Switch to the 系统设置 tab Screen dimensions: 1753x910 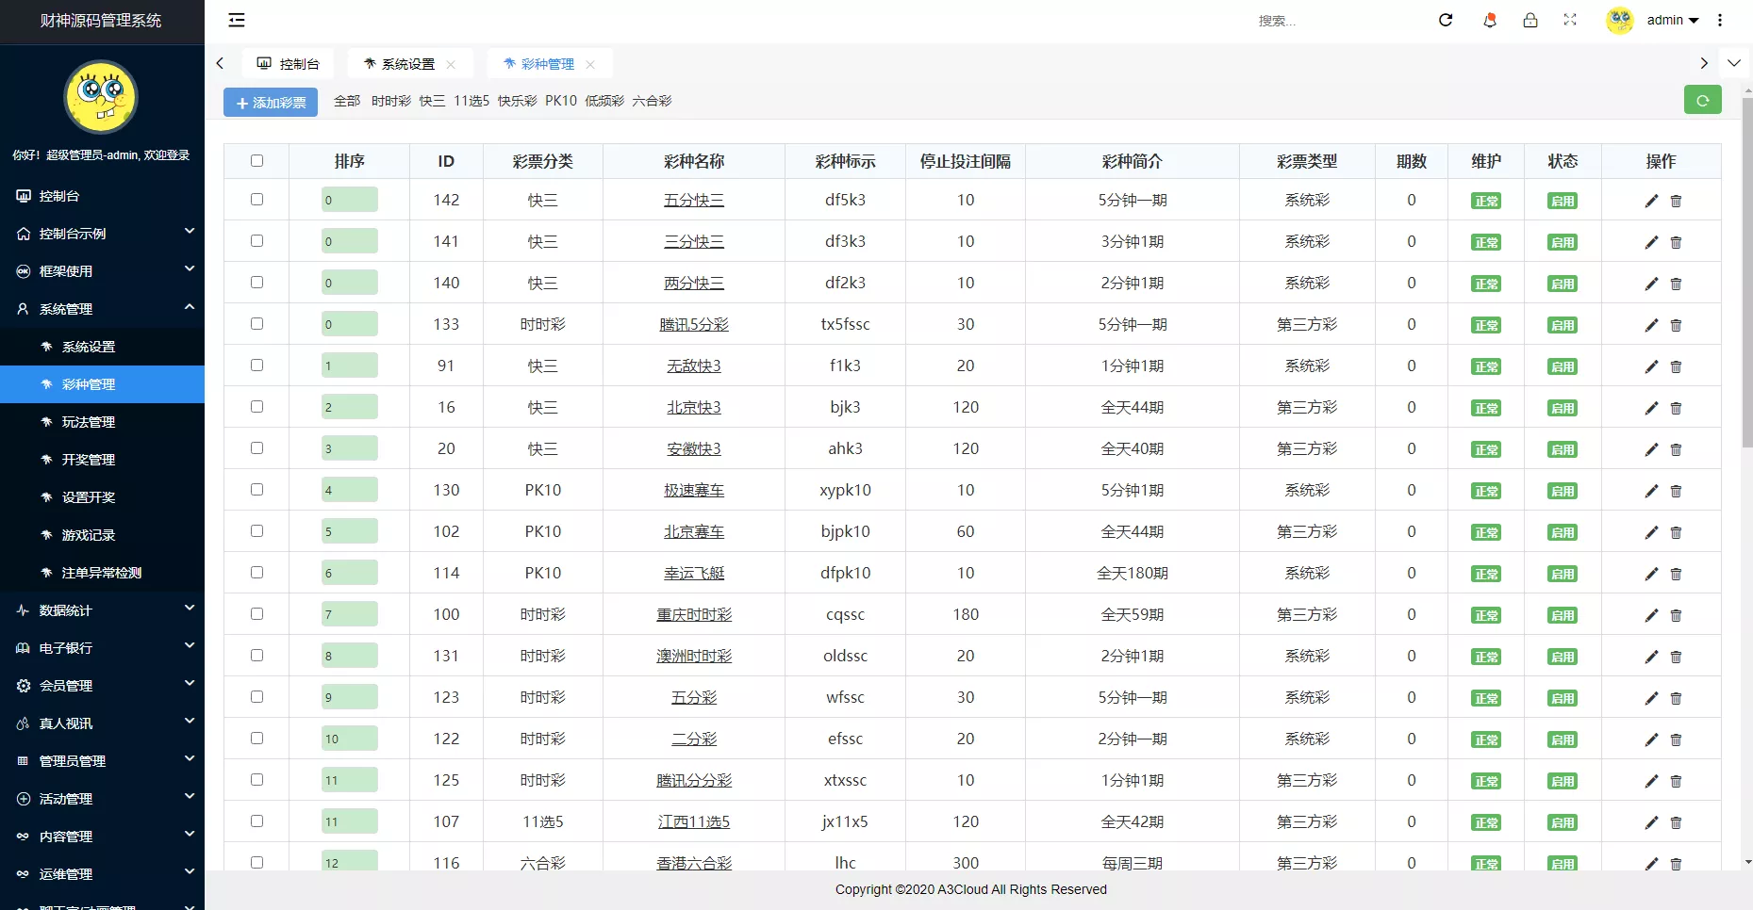pos(405,63)
